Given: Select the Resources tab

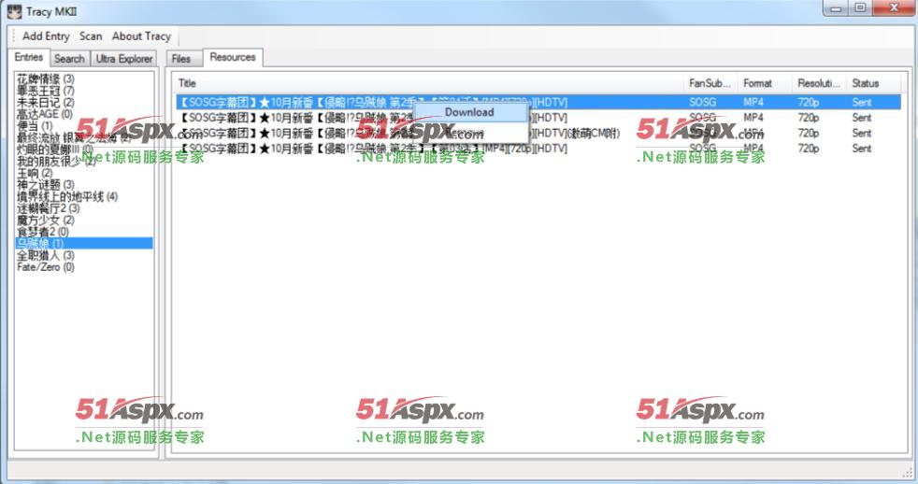Looking at the screenshot, I should coord(233,57).
